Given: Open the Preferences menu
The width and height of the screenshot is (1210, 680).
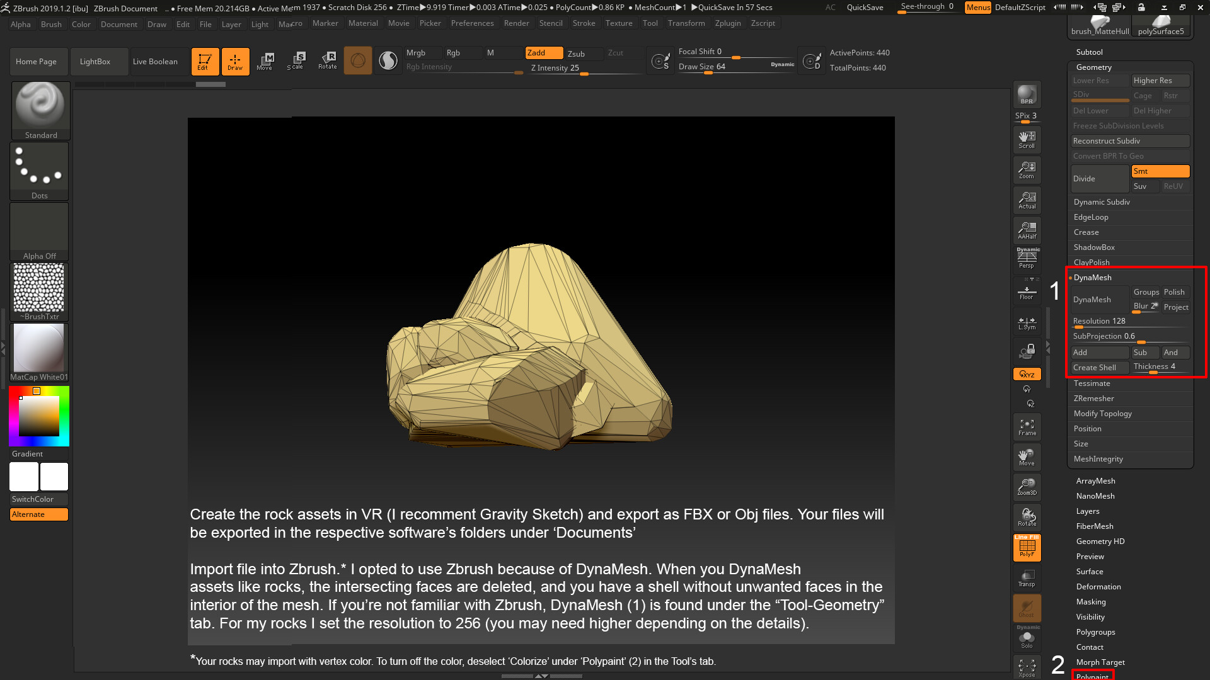Looking at the screenshot, I should pos(473,23).
